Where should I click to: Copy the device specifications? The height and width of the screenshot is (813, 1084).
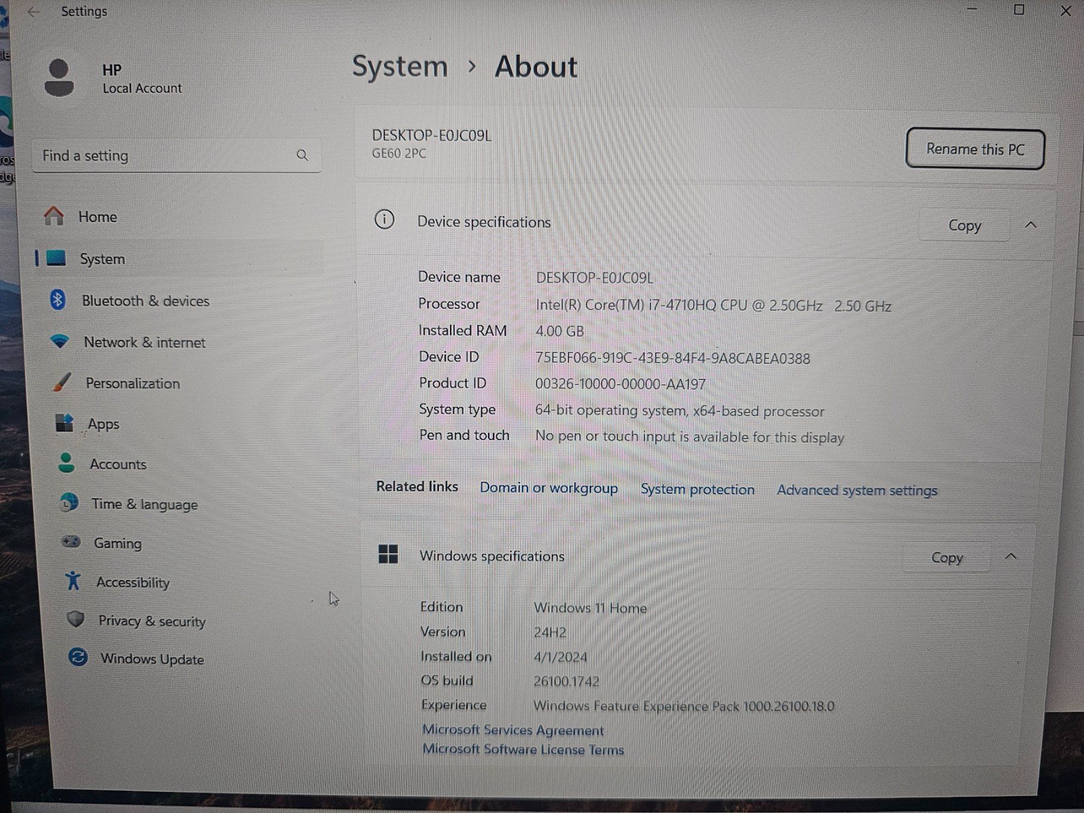tap(964, 225)
